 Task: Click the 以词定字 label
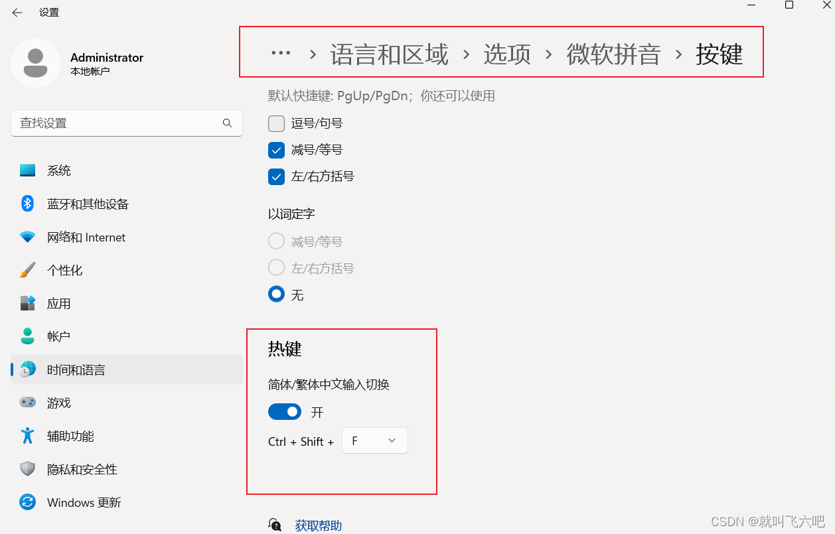tap(291, 214)
